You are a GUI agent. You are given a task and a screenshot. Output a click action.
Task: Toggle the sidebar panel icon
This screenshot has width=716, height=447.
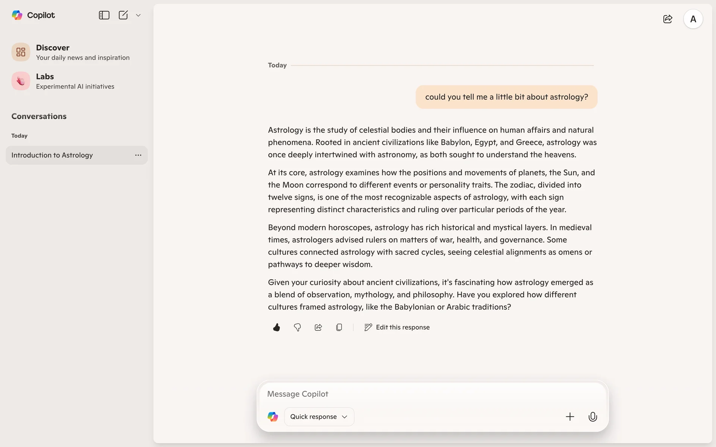(x=104, y=15)
